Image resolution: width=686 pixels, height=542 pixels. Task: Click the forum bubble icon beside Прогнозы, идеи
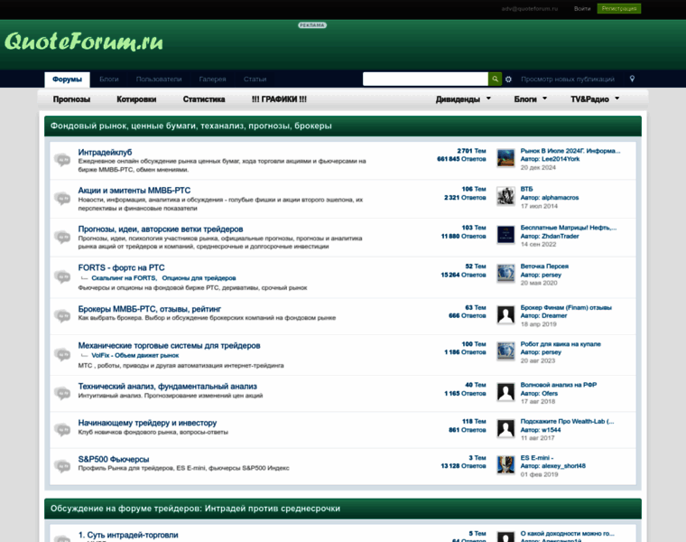[x=62, y=238]
